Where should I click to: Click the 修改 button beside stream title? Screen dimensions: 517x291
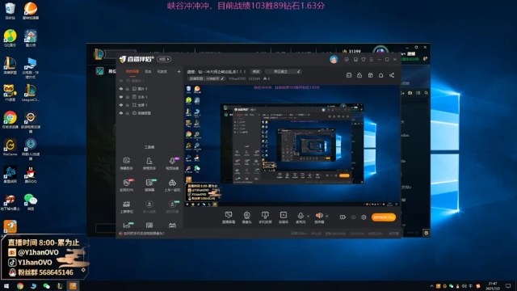pos(256,71)
